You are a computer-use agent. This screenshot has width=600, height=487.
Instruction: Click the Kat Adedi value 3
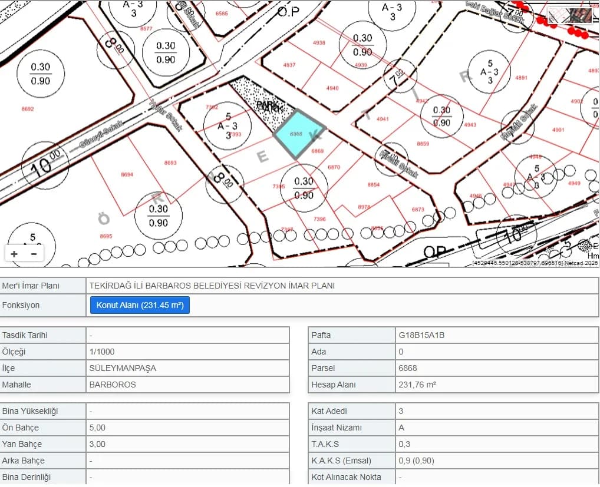tap(401, 411)
